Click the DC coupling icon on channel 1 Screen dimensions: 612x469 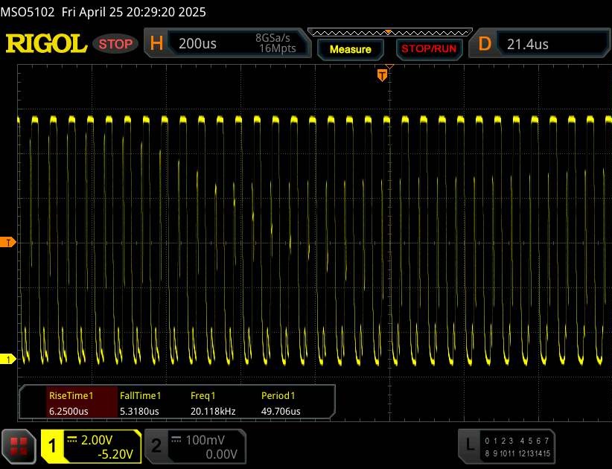(71, 440)
